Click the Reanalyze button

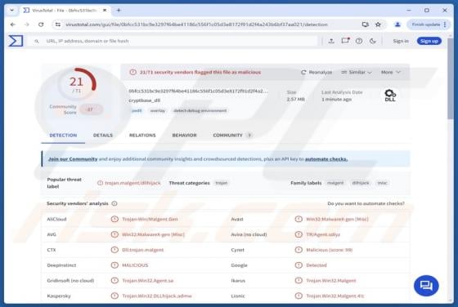(317, 72)
